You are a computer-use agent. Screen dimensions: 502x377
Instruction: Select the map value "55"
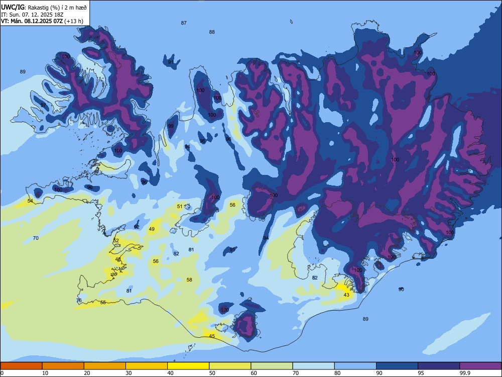click(x=103, y=302)
